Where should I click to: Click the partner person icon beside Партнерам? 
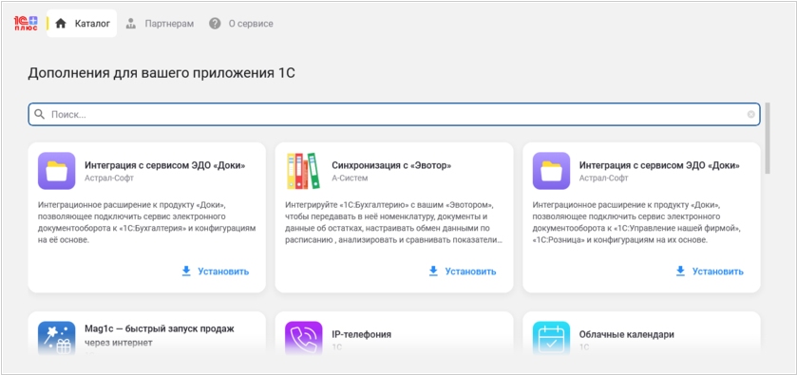(131, 24)
